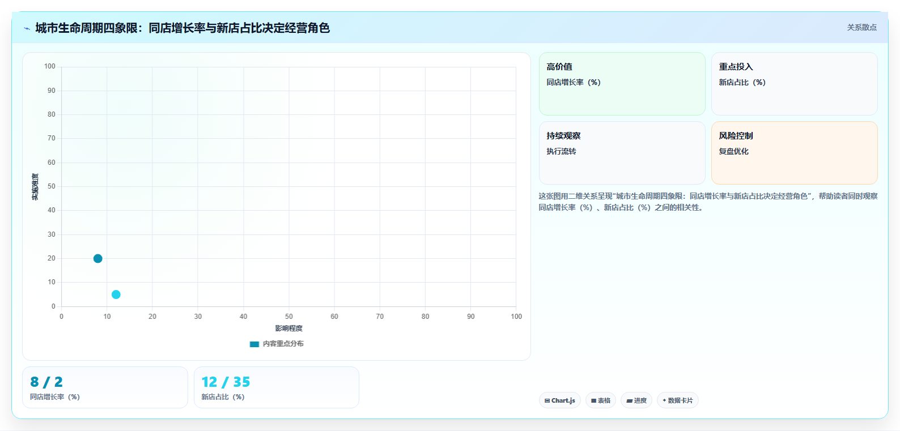Click the description paragraph starting 这张图用二维关系
Image resolution: width=900 pixels, height=431 pixels.
point(708,202)
